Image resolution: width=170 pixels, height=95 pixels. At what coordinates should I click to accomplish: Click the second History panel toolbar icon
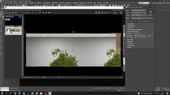point(10,13)
